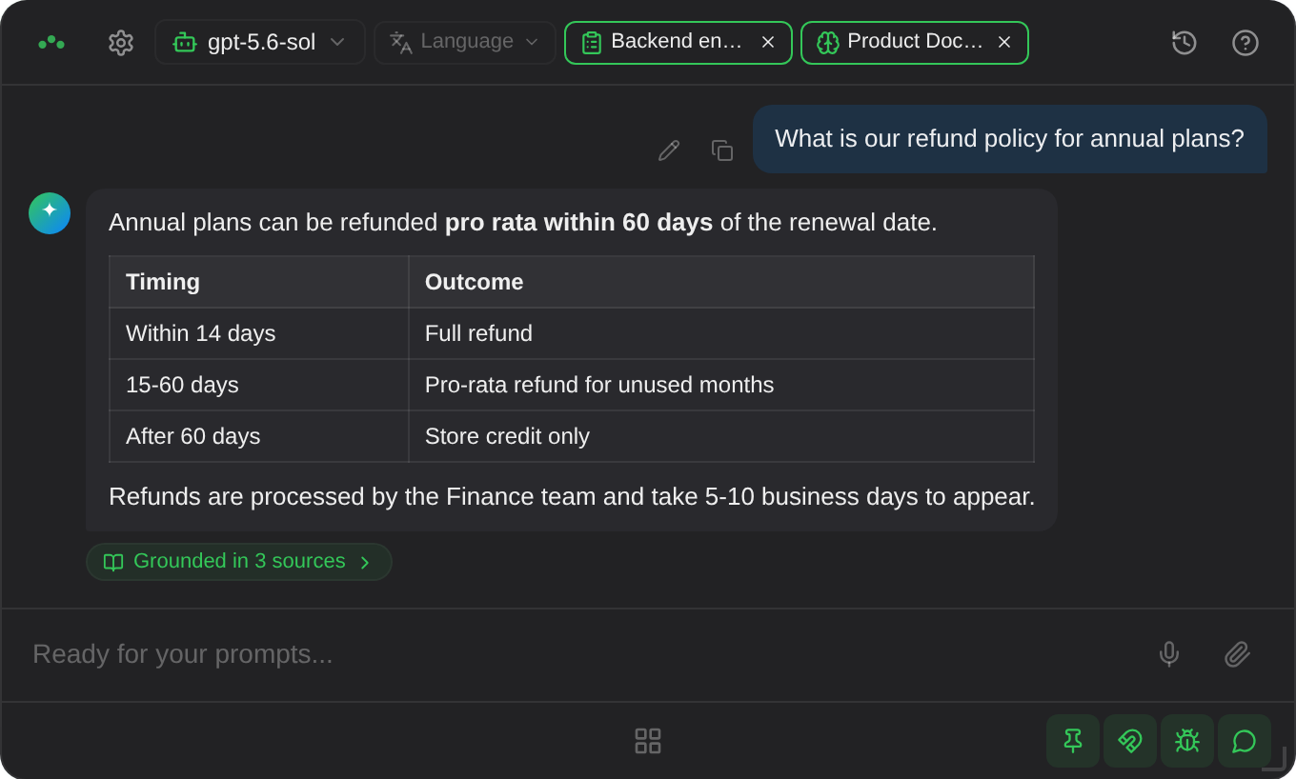Viewport: 1296px width, 779px height.
Task: Click the assistant sparkle avatar
Action: pos(50,213)
